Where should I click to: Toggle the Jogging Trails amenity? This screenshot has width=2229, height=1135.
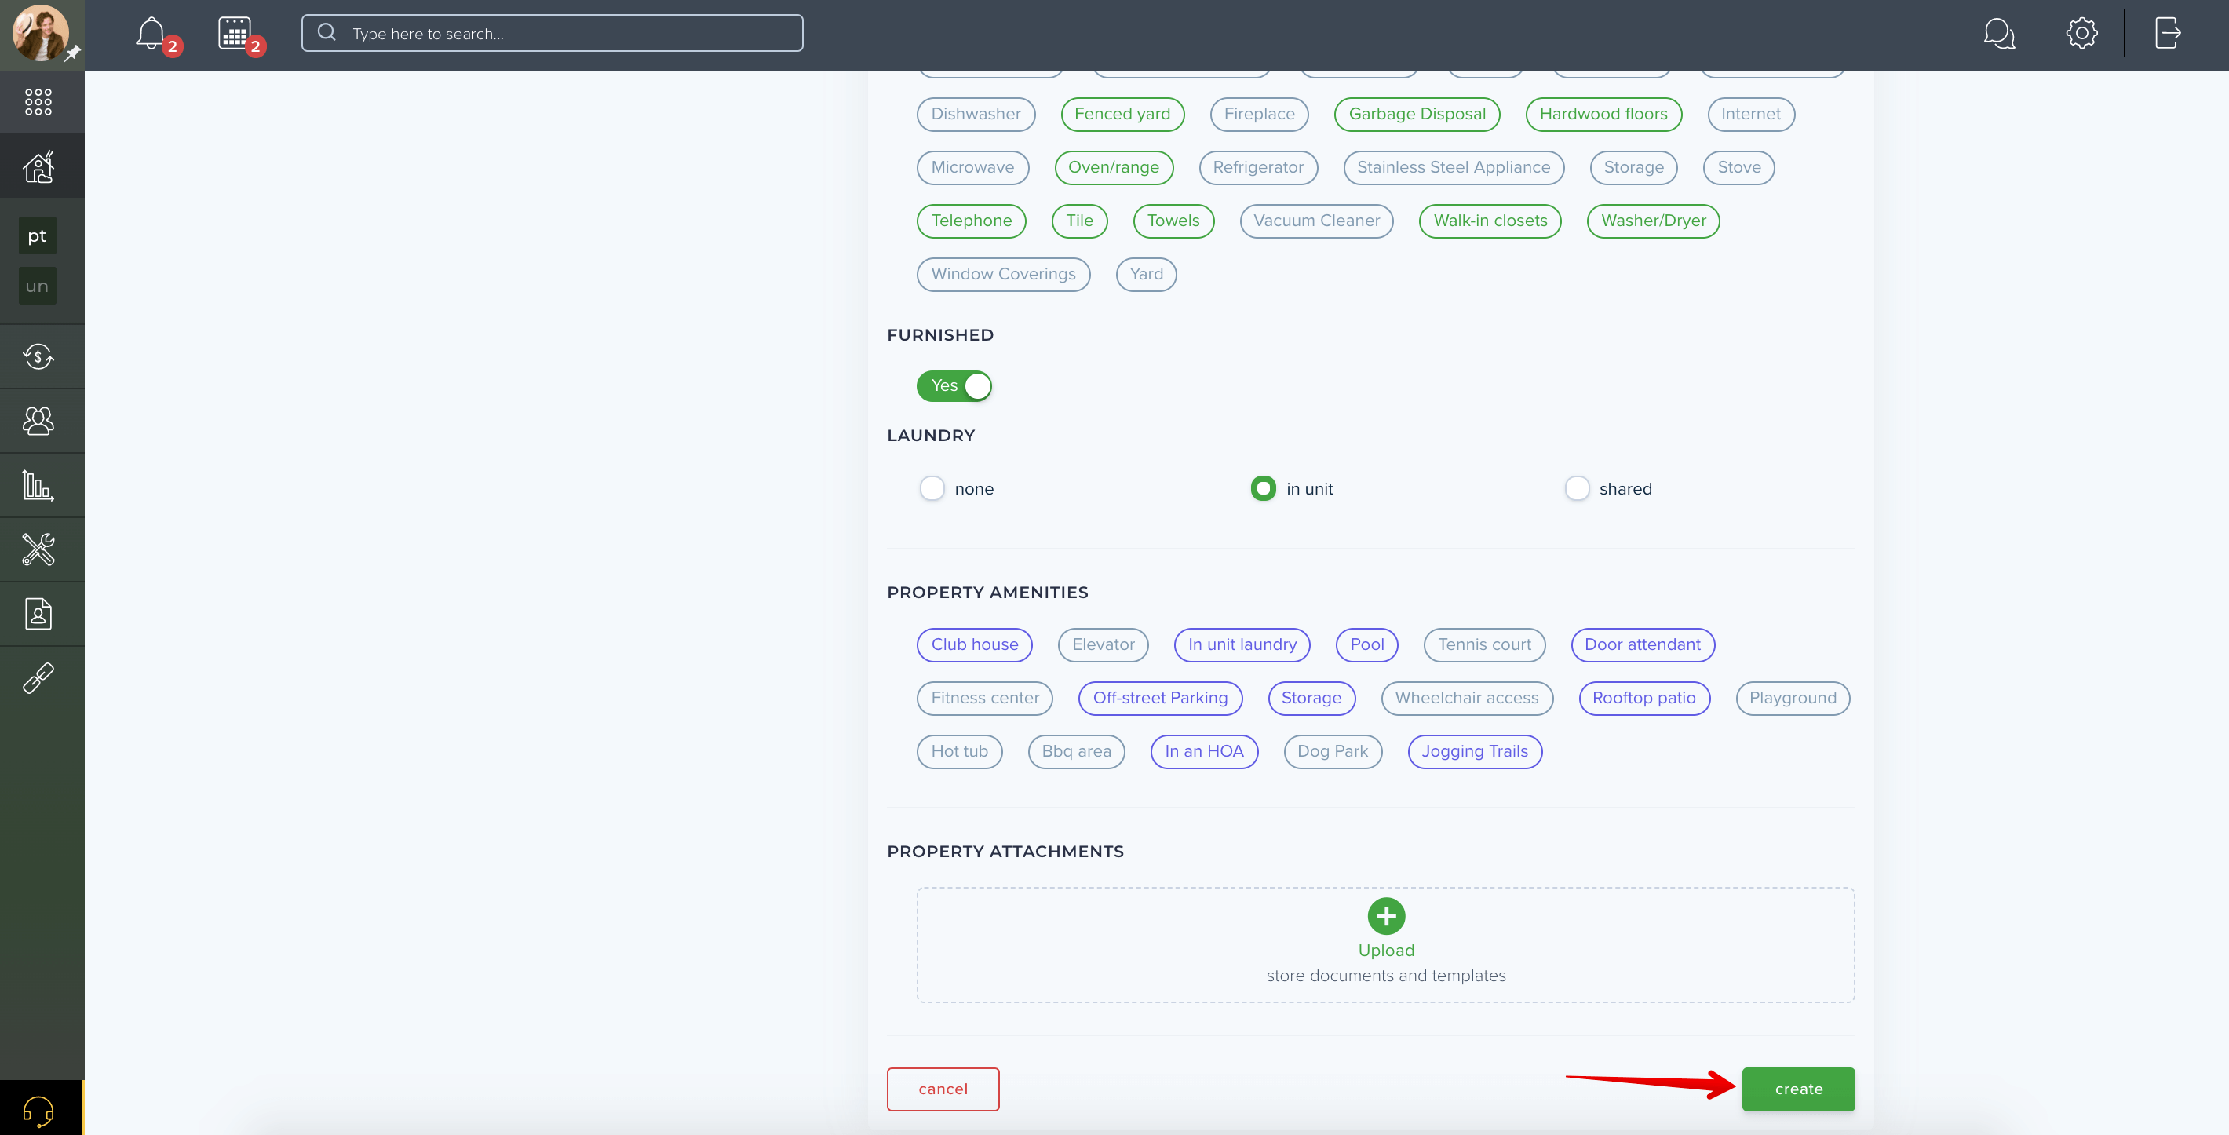click(x=1475, y=752)
